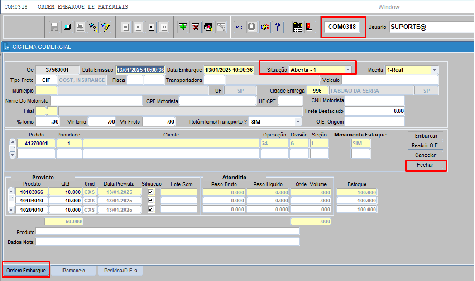
Task: Open the Window menu
Action: click(389, 7)
